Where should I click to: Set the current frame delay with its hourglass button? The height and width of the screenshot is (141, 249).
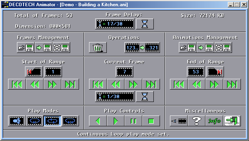point(145,97)
